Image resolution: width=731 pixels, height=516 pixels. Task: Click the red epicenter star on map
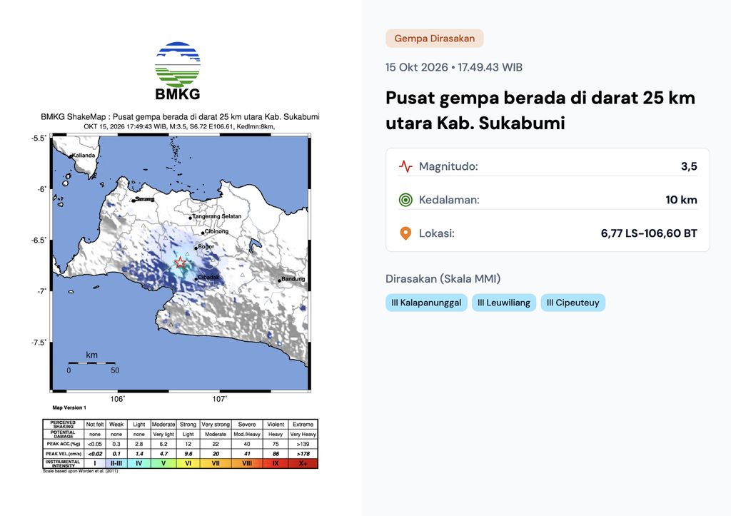tap(181, 263)
